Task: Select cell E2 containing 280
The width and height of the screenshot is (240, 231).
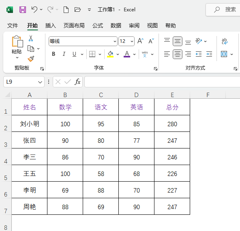Action: coord(172,123)
